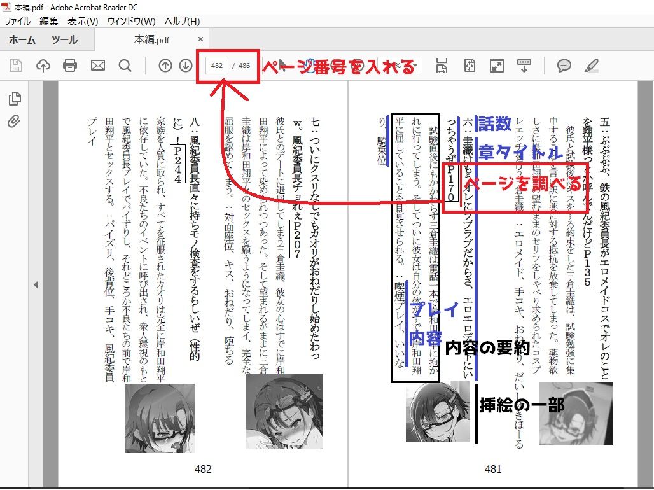Enter full screen mode icon

coord(497,66)
